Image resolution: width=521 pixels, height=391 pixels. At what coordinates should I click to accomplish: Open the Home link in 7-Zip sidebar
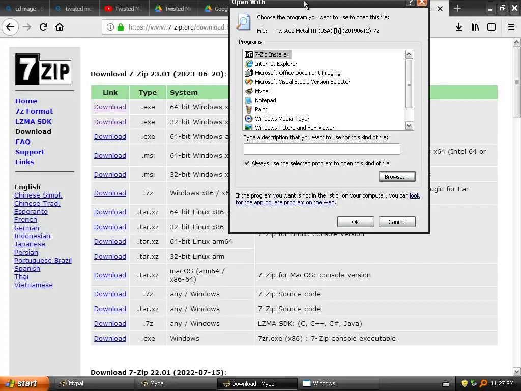click(x=26, y=101)
